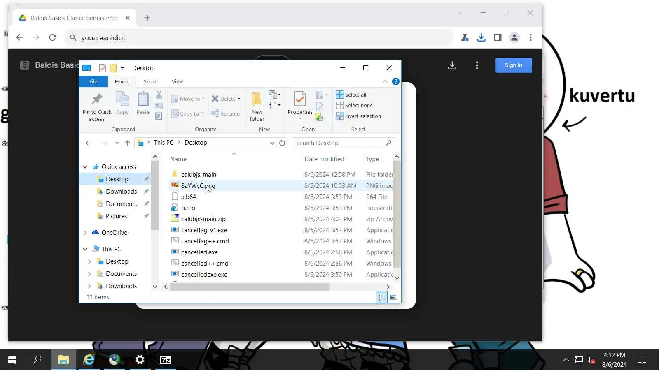
Task: Expand the OneDrive tree node
Action: [85, 233]
